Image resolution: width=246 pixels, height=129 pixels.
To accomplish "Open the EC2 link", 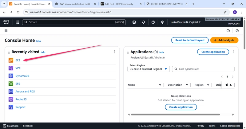I will [x=18, y=60].
